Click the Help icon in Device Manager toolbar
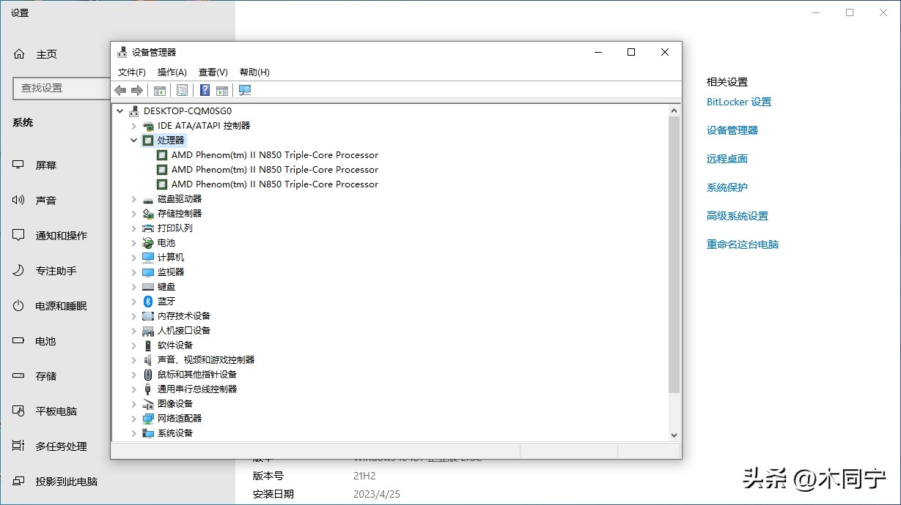This screenshot has height=505, width=901. (x=204, y=89)
